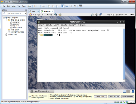Switch to the second gray workspace
The width and height of the screenshot is (136, 104).
(128, 91)
